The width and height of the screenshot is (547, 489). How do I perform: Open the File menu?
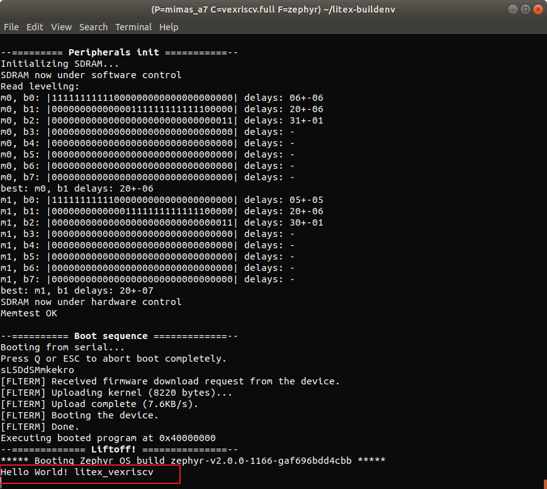11,27
